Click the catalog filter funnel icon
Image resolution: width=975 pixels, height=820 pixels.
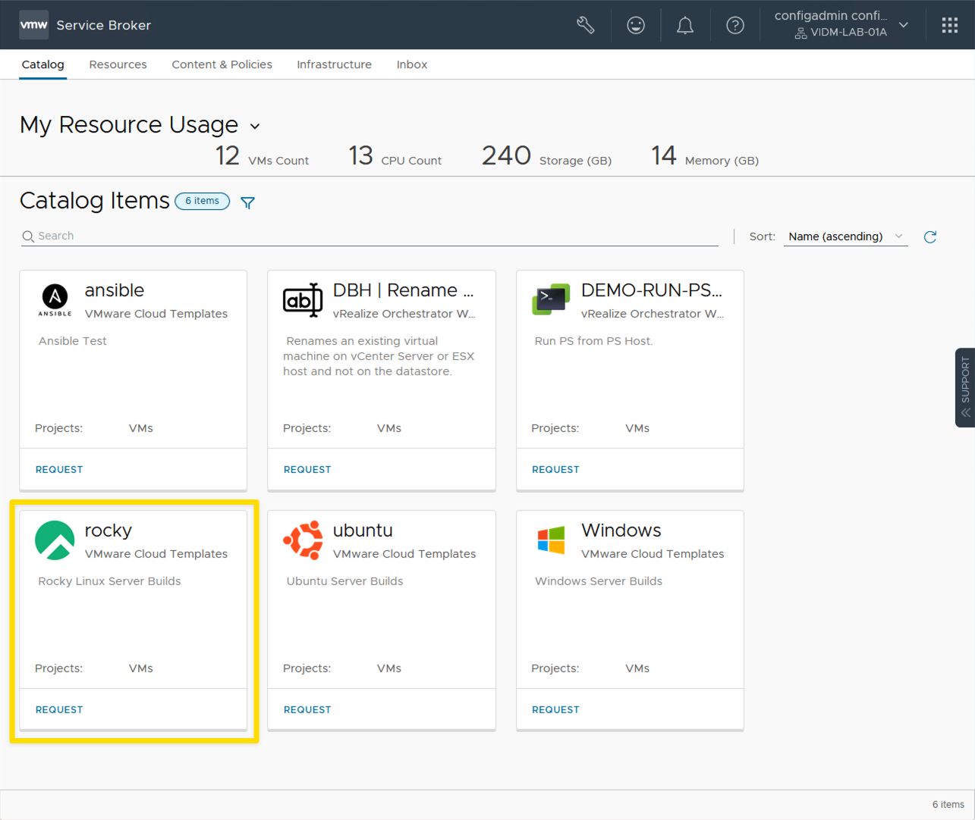(247, 202)
